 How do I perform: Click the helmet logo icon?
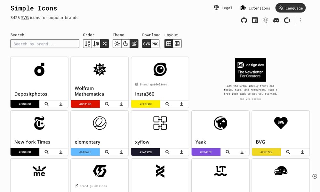pos(281,171)
